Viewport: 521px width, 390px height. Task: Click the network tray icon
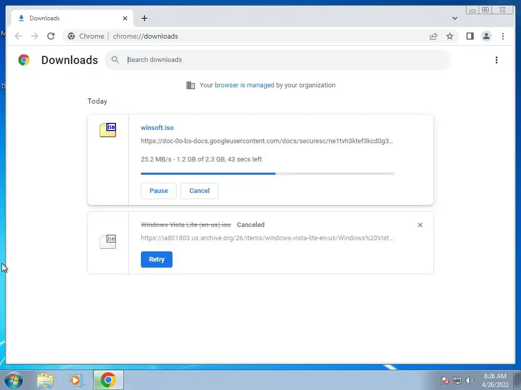(457, 380)
